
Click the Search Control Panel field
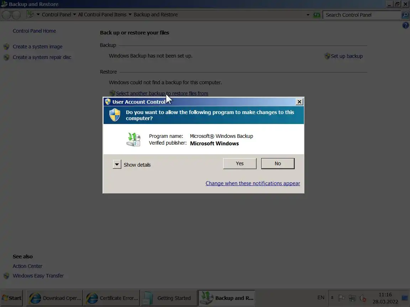click(362, 15)
